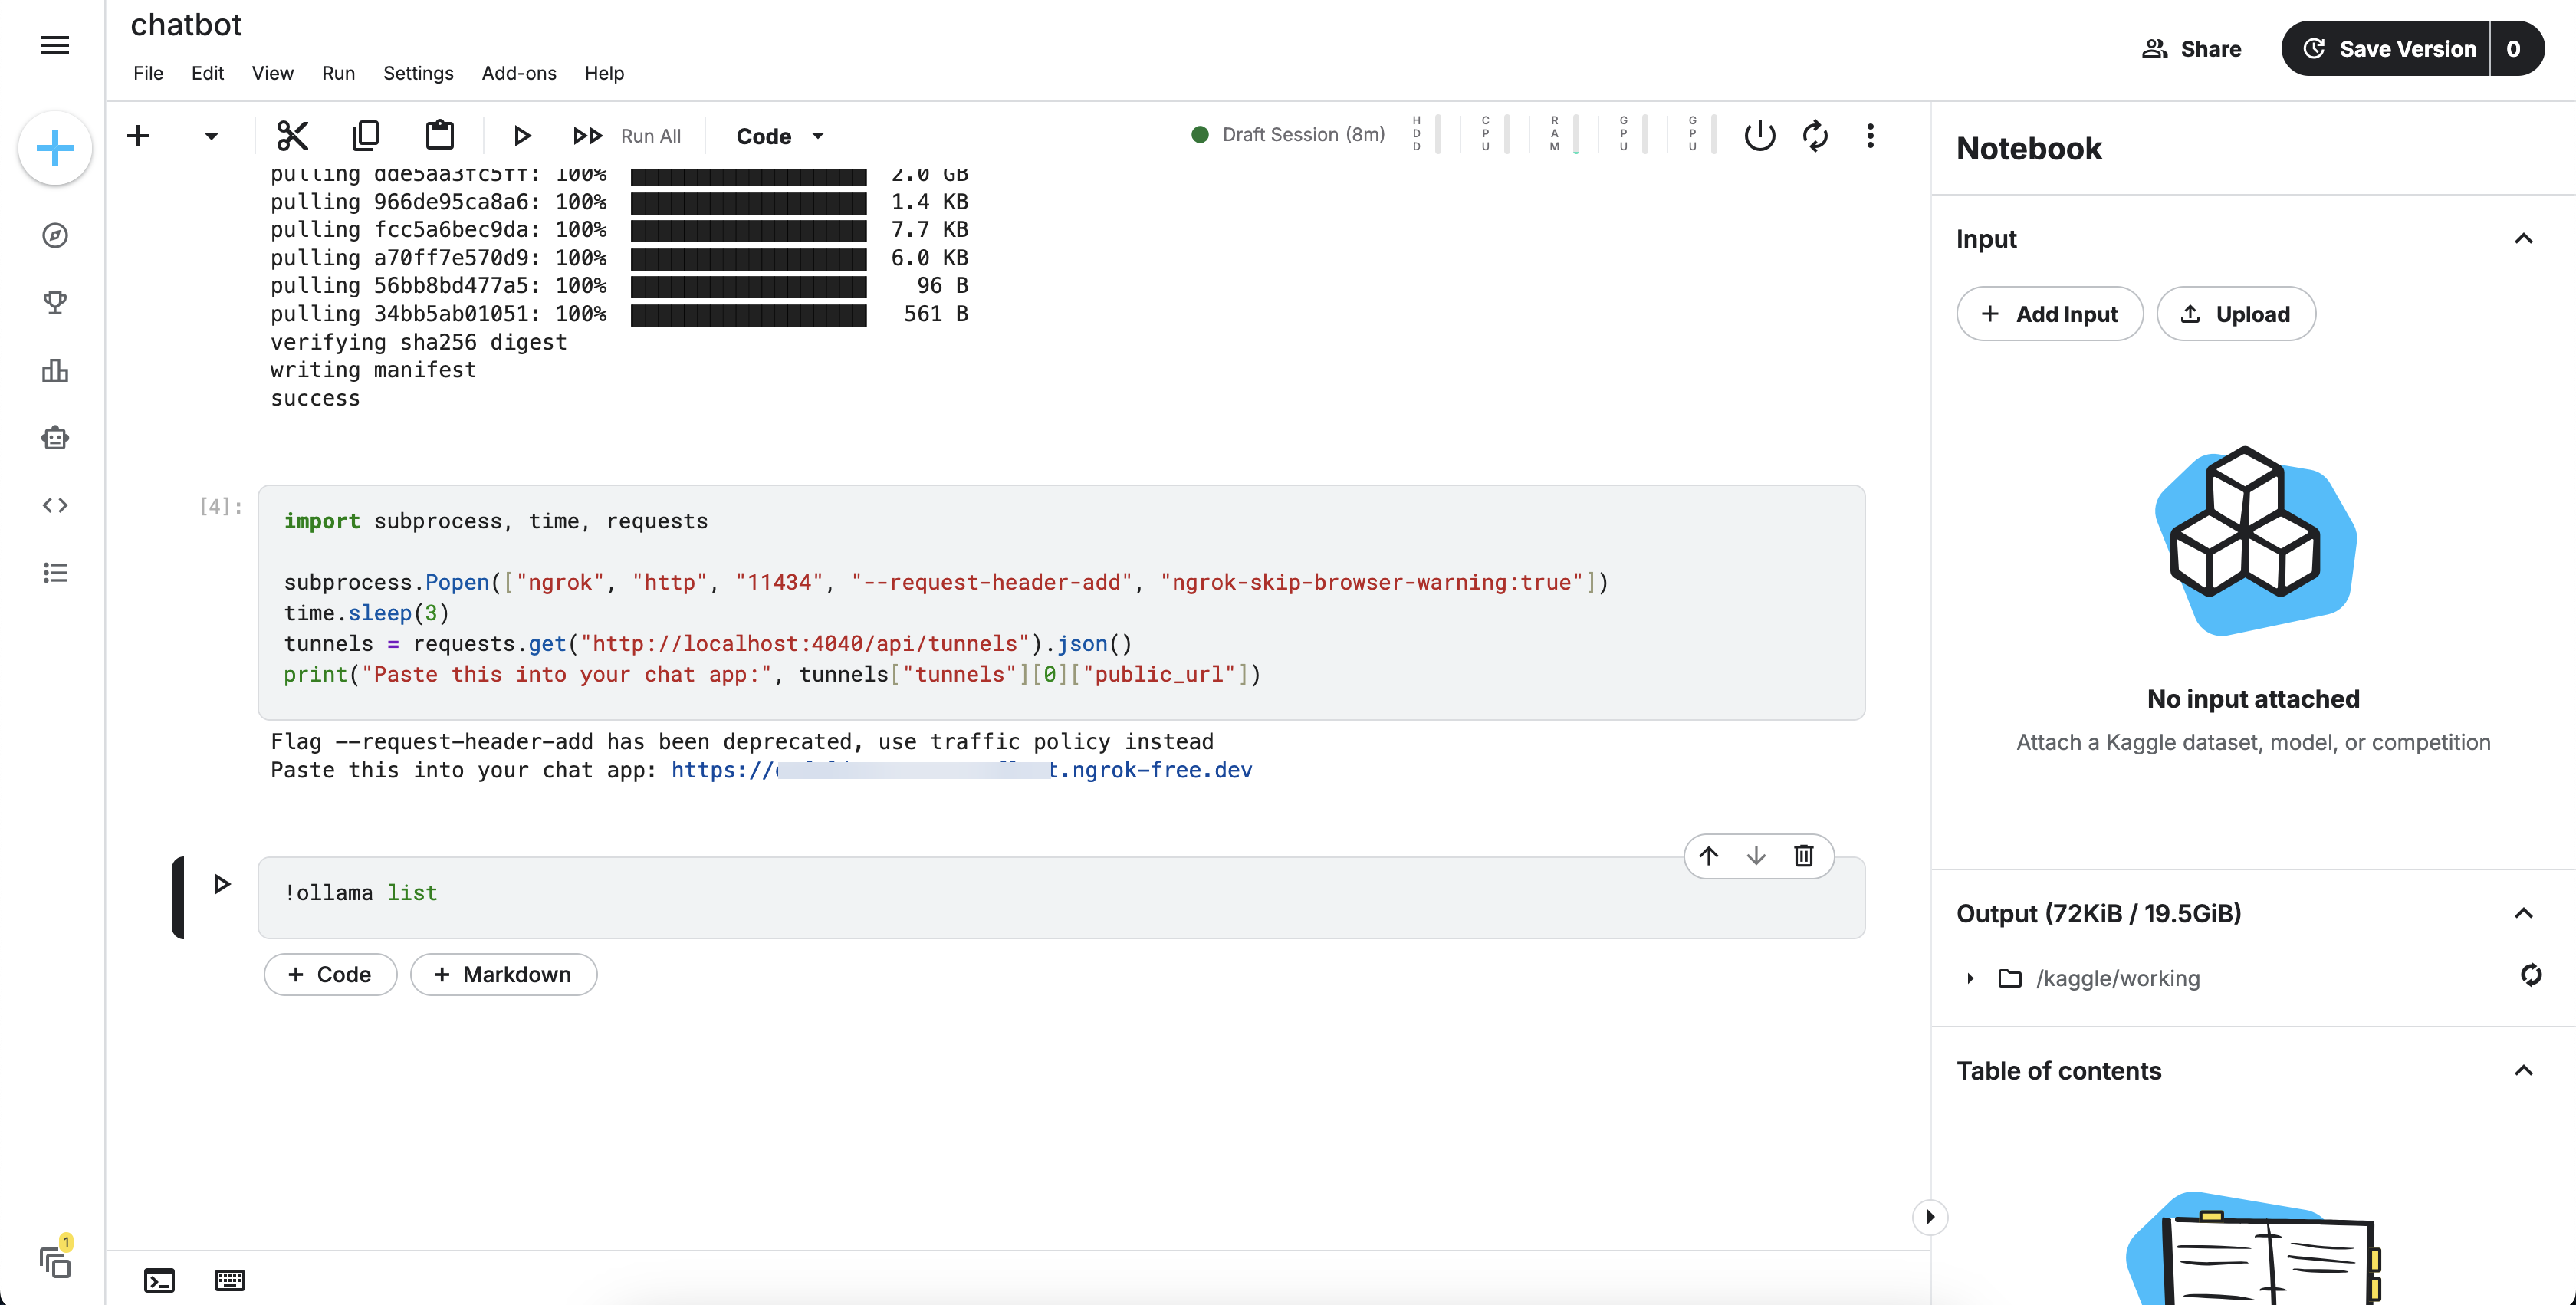Cut cell with scissors icon
The image size is (2576, 1305).
pos(292,136)
